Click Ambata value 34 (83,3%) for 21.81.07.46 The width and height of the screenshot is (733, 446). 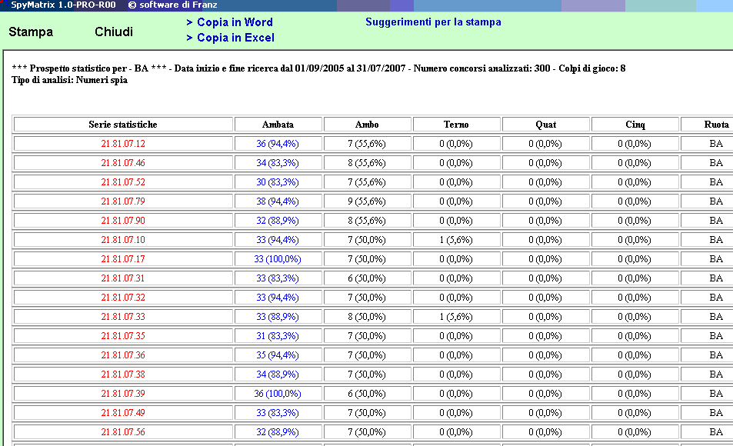[x=278, y=163]
